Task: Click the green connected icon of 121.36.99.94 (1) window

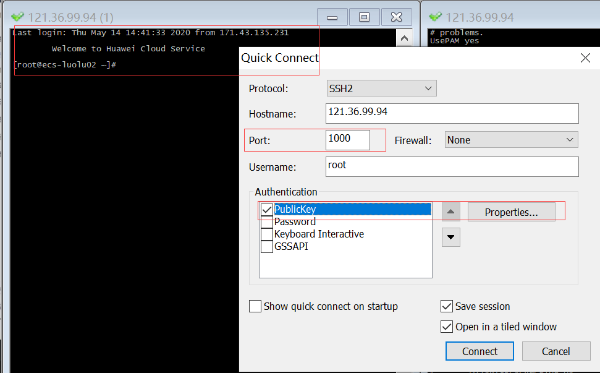Action: point(17,17)
